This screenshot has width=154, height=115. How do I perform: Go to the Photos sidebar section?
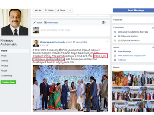pos(4,66)
